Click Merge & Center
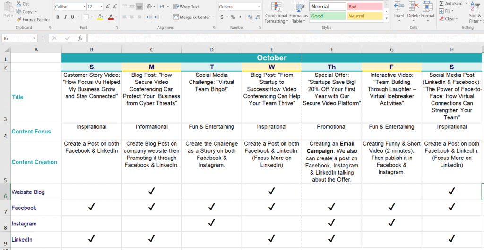Screen dimensions: 484x250 coord(192,17)
